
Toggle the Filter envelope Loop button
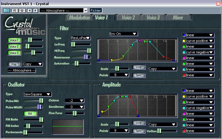click(x=139, y=67)
